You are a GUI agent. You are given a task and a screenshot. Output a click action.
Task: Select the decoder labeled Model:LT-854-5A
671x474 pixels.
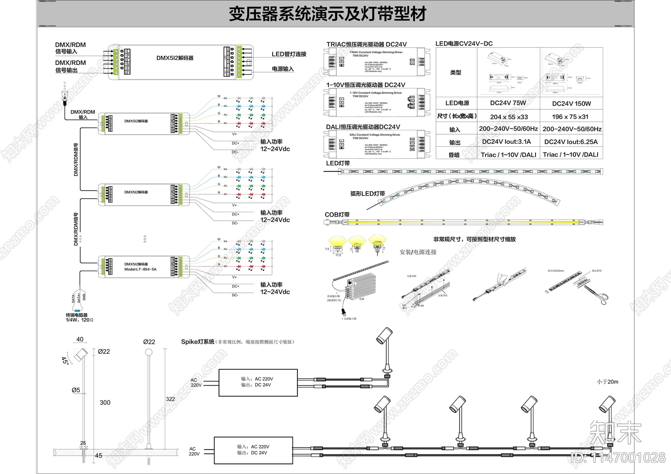point(144,267)
